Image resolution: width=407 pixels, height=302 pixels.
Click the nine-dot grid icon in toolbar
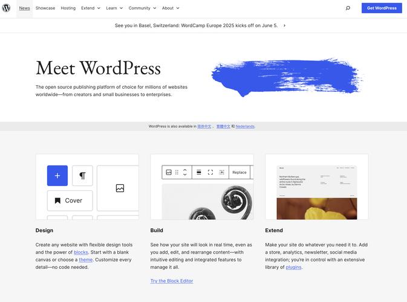tap(222, 172)
